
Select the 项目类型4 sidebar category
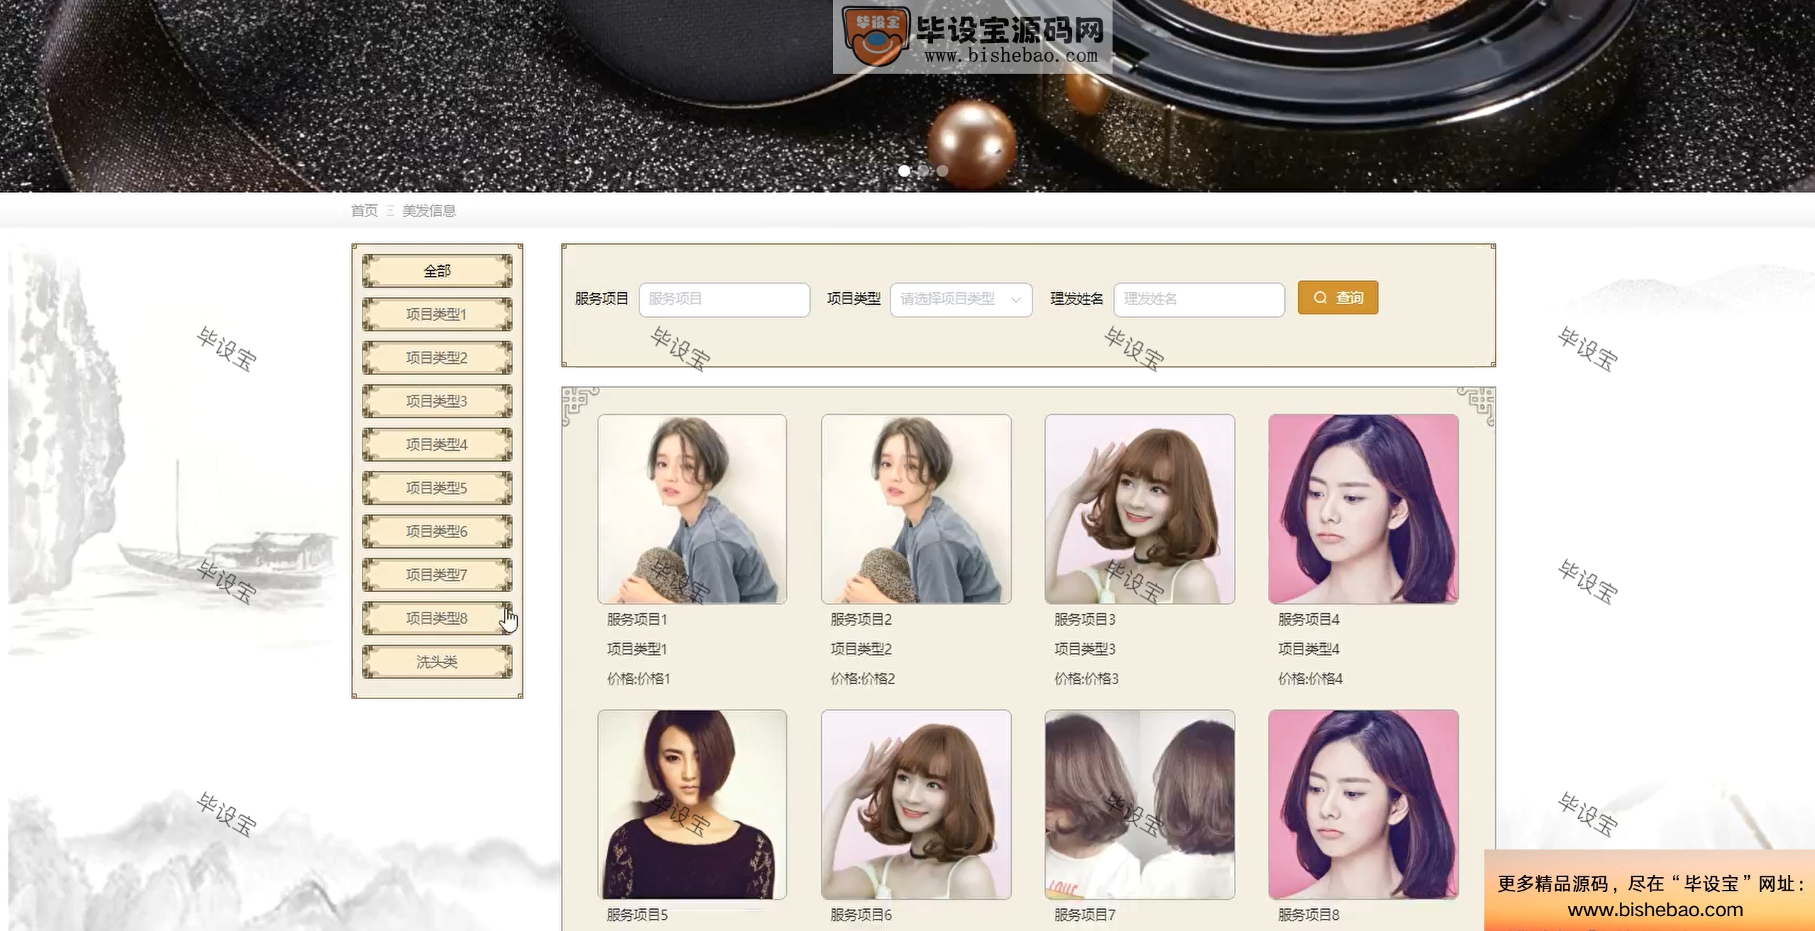click(437, 445)
